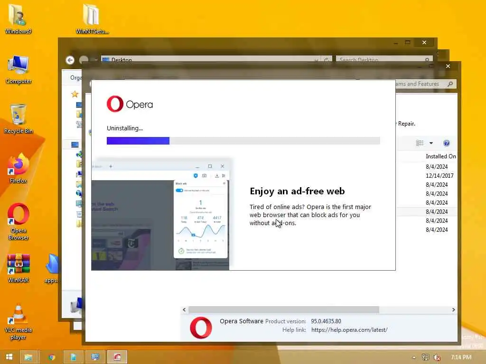486x364 pixels.
Task: Click the scroll-left arrow of the program list
Action: [x=184, y=309]
